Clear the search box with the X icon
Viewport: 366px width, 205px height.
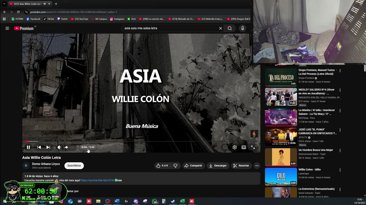220,28
